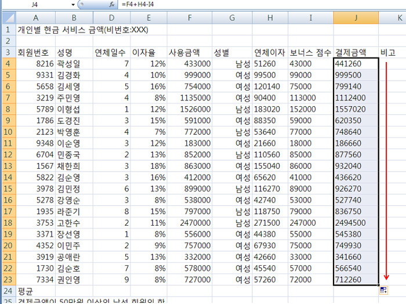Click cell with name 김경화
This screenshot has width=406, height=304.
pyautogui.click(x=74, y=75)
